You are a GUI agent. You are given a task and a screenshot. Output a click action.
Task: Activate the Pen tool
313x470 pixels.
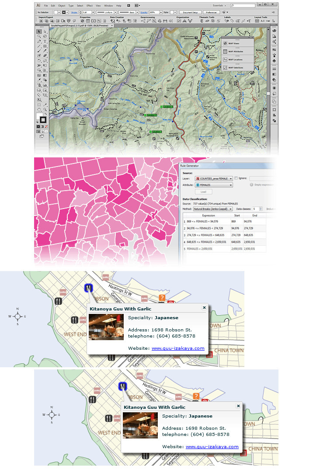[x=39, y=41]
